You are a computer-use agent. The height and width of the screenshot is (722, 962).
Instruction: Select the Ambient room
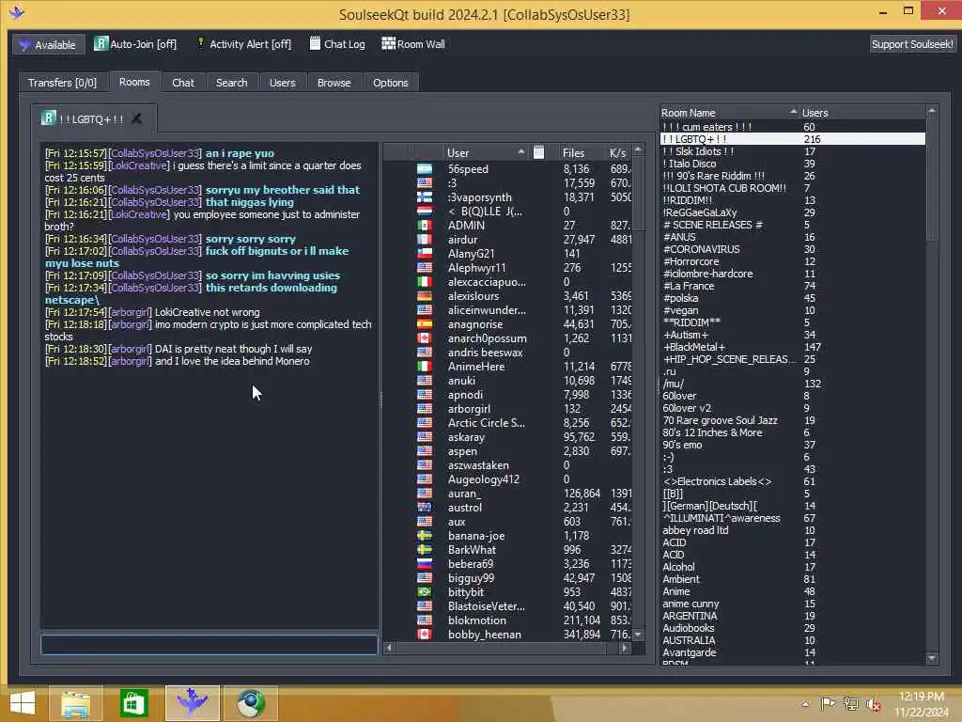(793, 579)
